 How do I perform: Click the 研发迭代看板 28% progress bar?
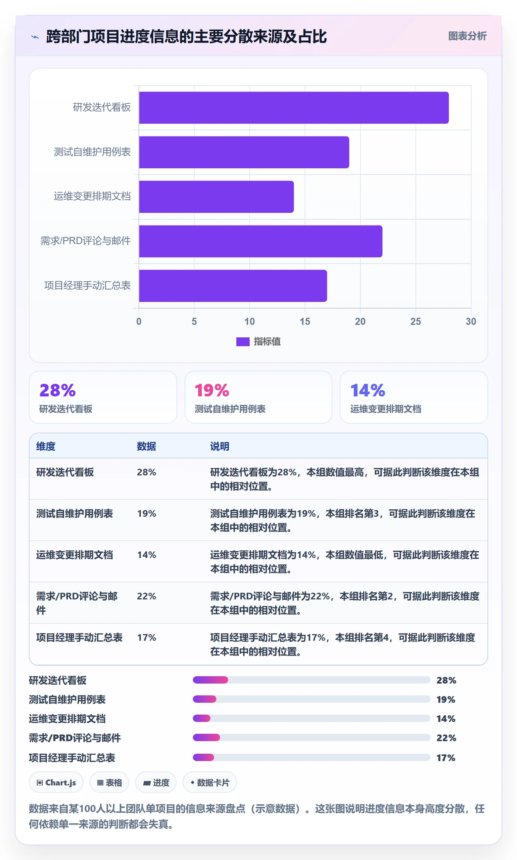pos(312,680)
